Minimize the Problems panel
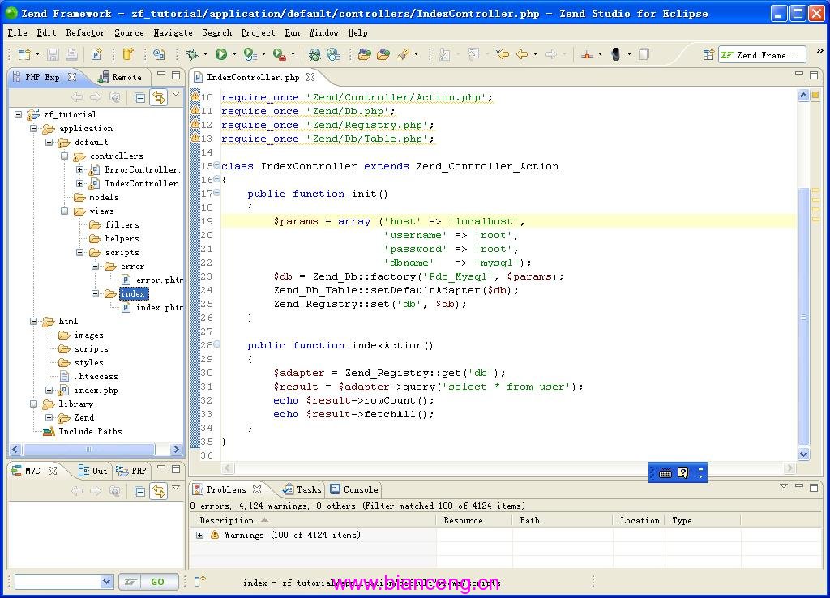Screen dimensions: 830x598 (x=799, y=486)
